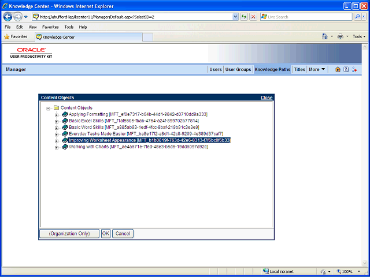Click the Oracle User Productivity Kit logo

(x=31, y=53)
